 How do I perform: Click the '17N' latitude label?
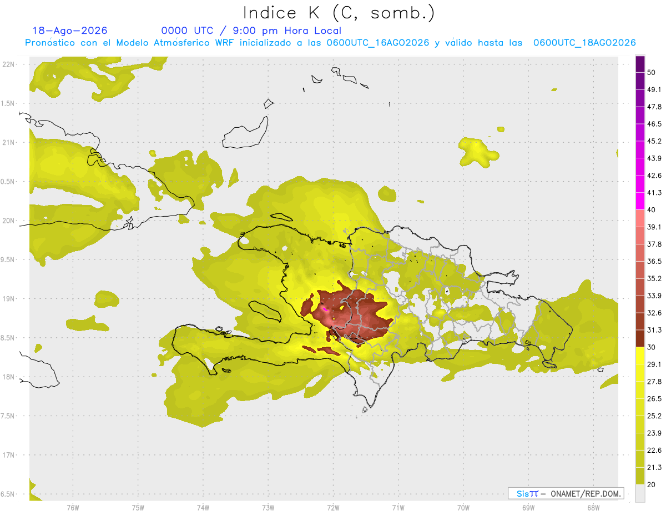click(8, 455)
